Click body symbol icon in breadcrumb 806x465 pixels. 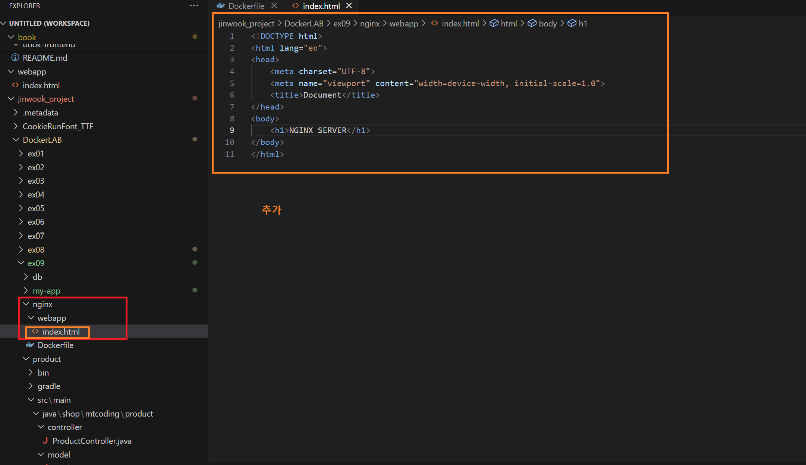coord(532,23)
